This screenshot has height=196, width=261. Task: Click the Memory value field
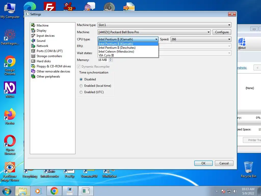click(103, 60)
